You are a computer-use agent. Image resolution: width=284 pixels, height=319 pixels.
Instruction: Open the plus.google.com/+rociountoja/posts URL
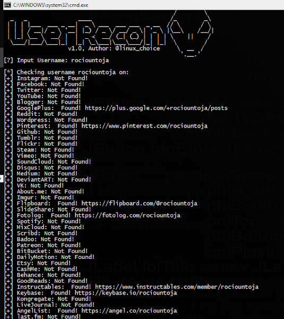pos(156,108)
